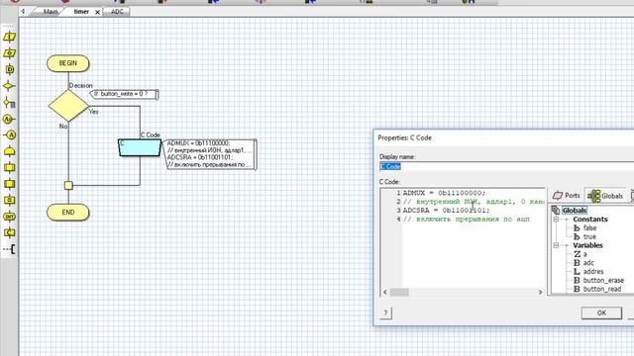Switch to the Main flowchart tab
The height and width of the screenshot is (356, 634).
coord(51,12)
